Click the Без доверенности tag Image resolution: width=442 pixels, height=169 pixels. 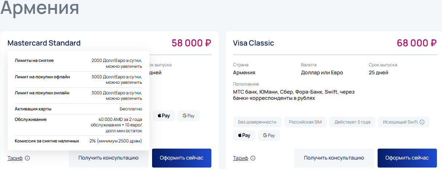pos(257,122)
